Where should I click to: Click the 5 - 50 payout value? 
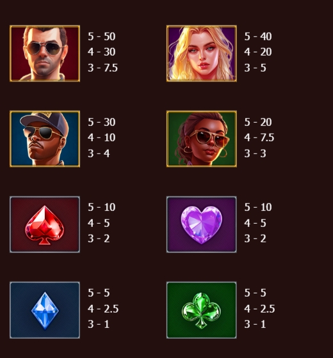102,36
